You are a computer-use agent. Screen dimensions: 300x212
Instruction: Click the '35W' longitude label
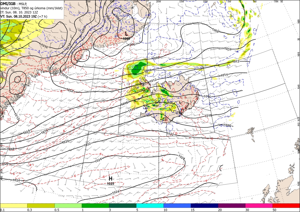click(88, 1)
